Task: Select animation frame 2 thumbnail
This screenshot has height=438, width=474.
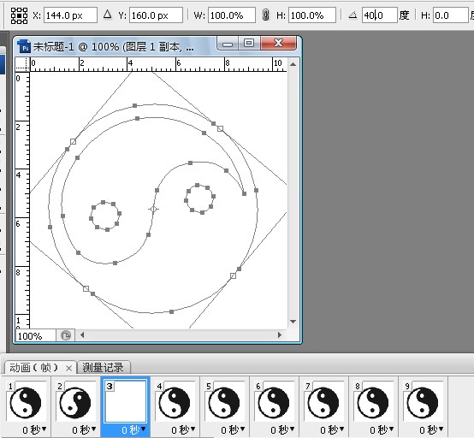Action: [75, 402]
